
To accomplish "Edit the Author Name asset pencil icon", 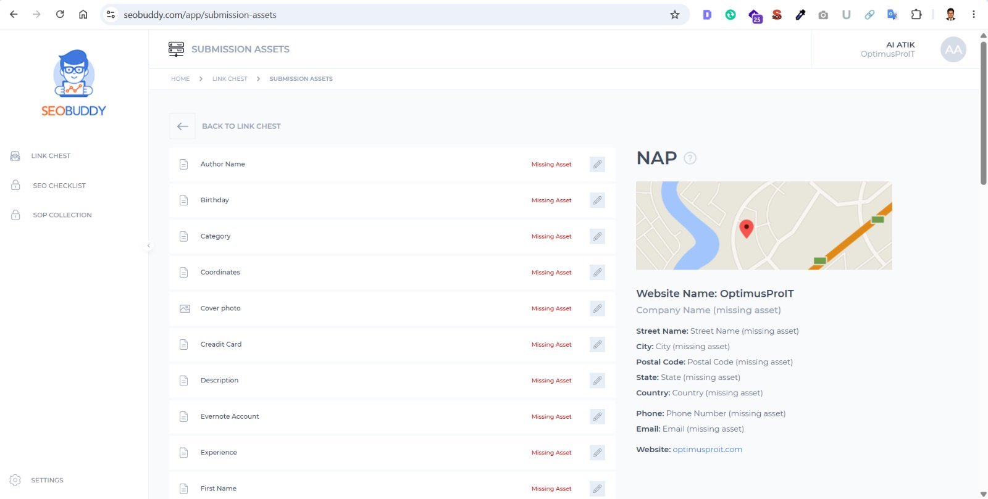I will pyautogui.click(x=597, y=165).
